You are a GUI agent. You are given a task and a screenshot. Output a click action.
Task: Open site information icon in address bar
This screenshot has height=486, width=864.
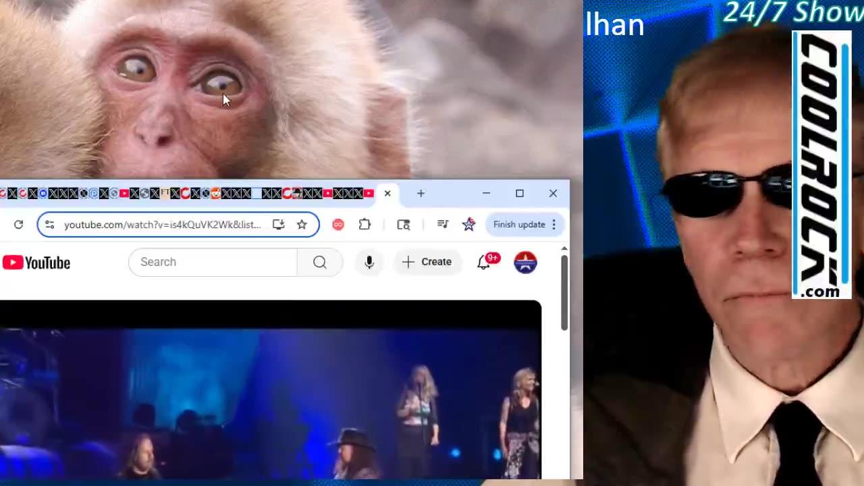(49, 225)
